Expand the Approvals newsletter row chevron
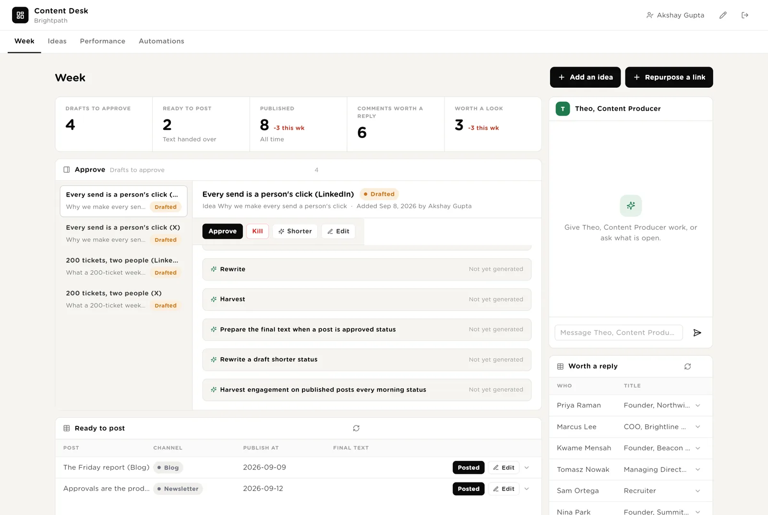768x515 pixels. pyautogui.click(x=527, y=489)
